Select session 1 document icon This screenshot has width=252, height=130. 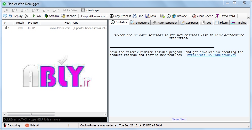(x=5, y=28)
